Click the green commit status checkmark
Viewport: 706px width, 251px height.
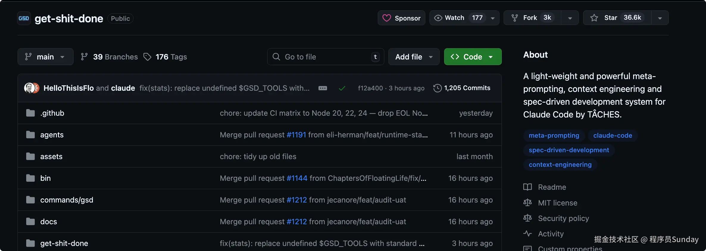tap(342, 88)
